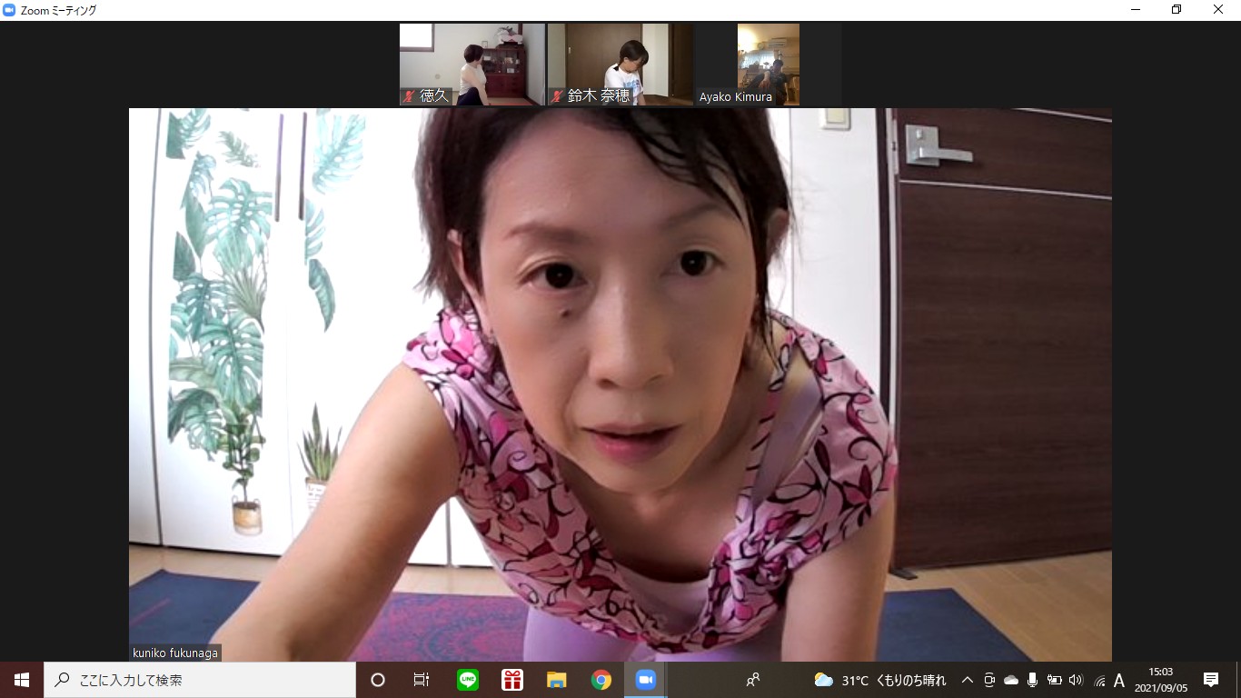Open the LINE app from the taskbar
The height and width of the screenshot is (698, 1241).
tap(468, 680)
